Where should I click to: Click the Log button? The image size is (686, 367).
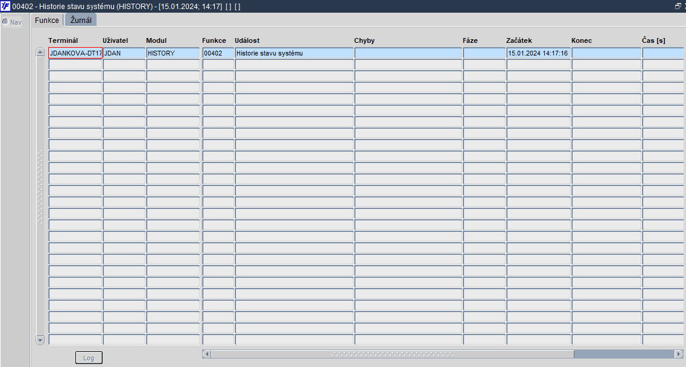89,358
